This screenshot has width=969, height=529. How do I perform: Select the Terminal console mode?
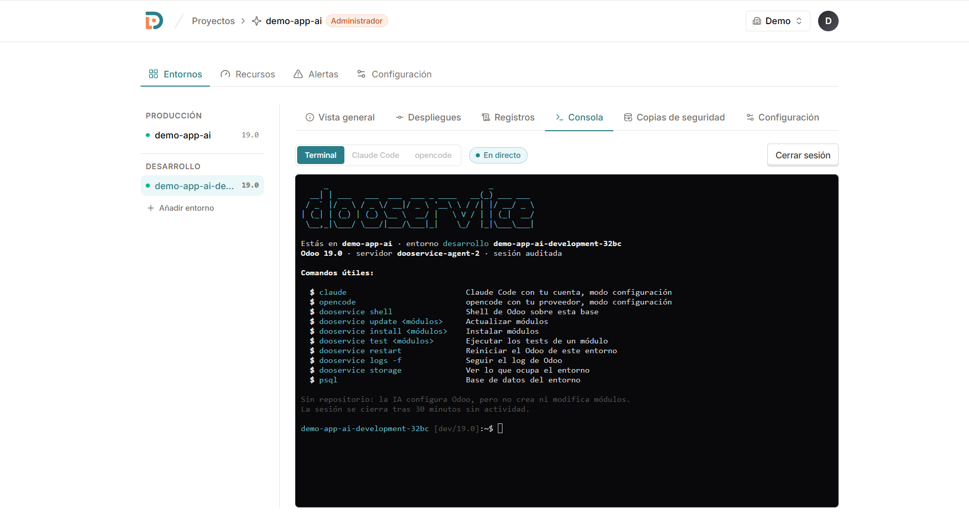[321, 155]
